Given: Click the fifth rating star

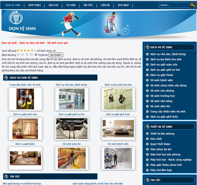Looking at the screenshot, I should coord(32,50).
